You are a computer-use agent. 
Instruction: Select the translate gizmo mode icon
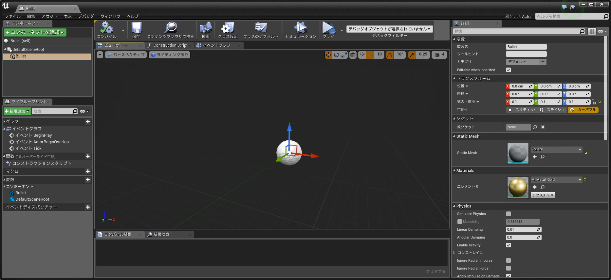click(x=328, y=55)
